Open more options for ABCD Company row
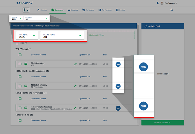Image resolution: width=195 pixels, height=134 pixels. click(x=127, y=64)
